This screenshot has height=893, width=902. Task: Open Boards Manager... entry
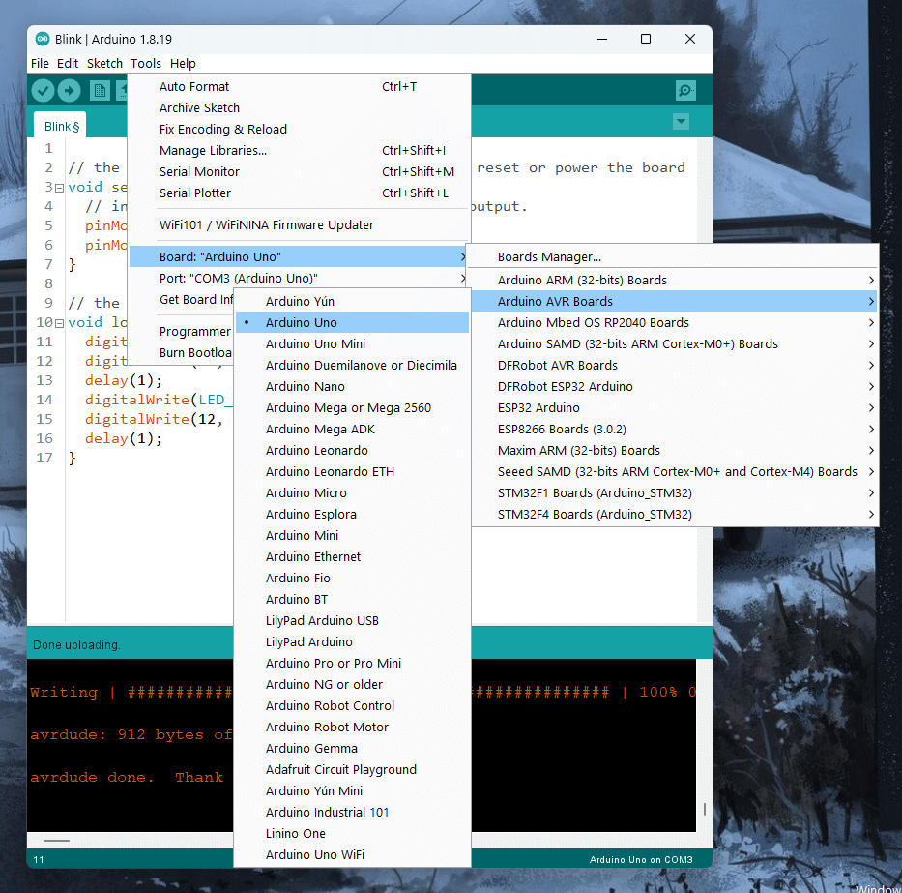point(674,256)
